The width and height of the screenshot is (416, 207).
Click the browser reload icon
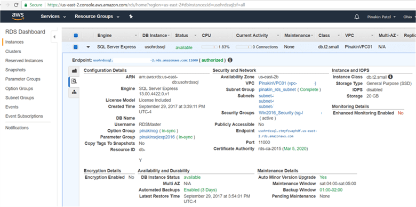point(16,5)
